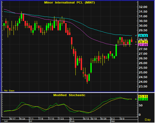Click the Sep month label on timeline

click(x=113, y=121)
